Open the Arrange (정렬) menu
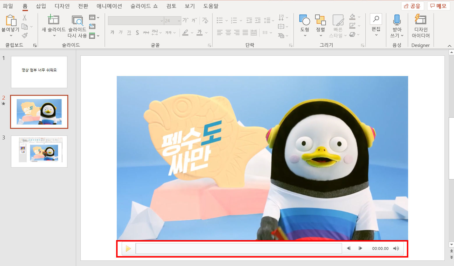454x266 pixels. point(320,26)
